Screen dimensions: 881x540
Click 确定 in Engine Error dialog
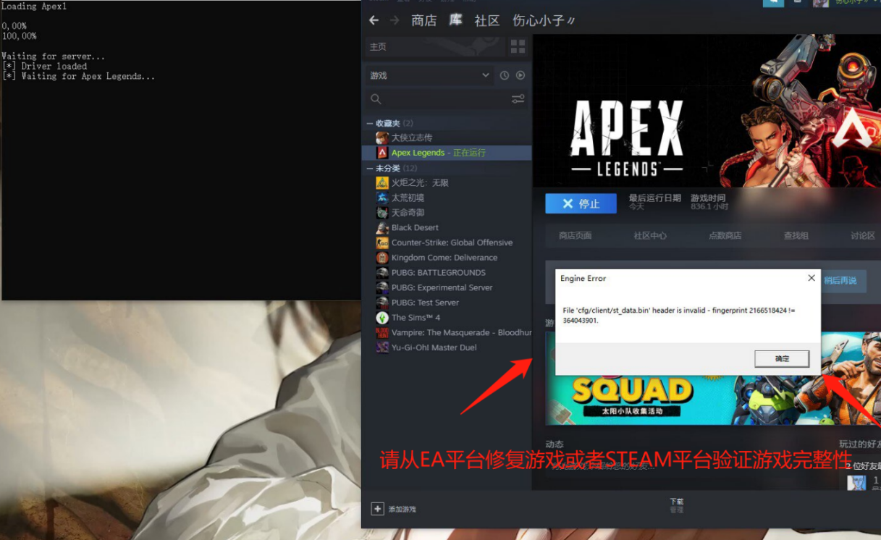pyautogui.click(x=782, y=358)
